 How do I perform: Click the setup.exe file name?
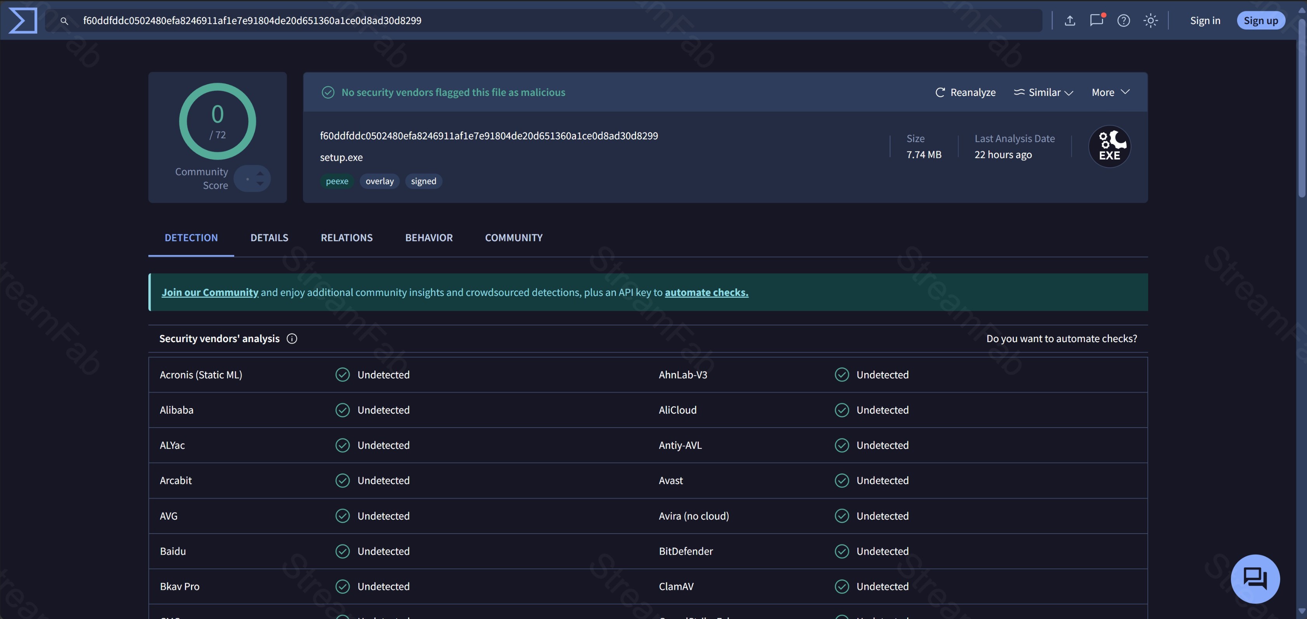coord(341,157)
